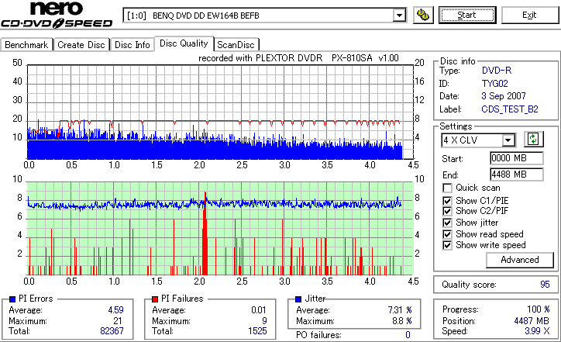Toggle Show C2/PIF checkbox

click(447, 211)
